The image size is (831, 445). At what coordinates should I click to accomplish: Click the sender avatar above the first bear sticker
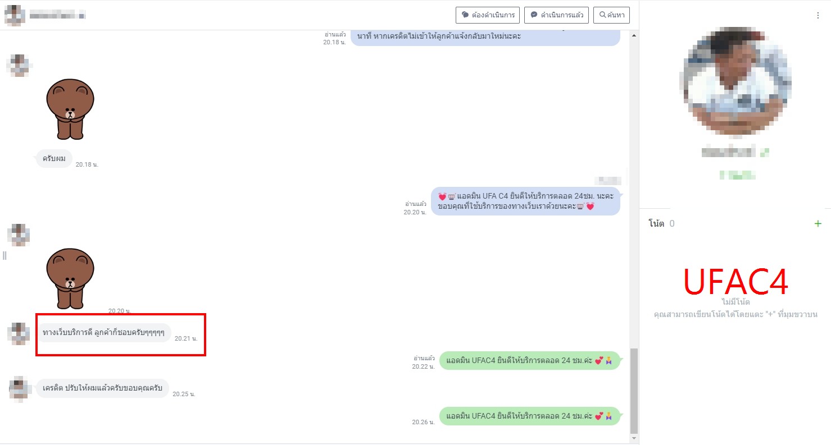coord(19,65)
